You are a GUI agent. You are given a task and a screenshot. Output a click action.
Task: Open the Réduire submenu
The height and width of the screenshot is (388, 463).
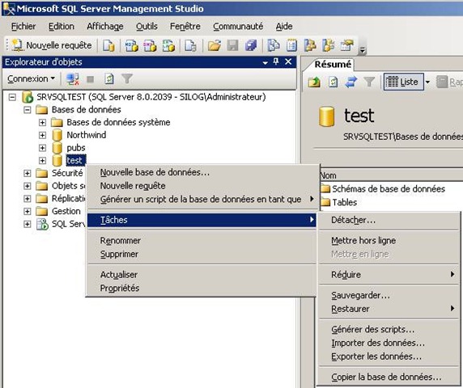click(389, 275)
